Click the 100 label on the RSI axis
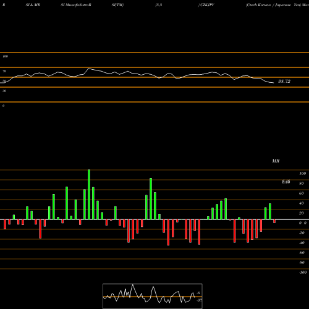The height and width of the screenshot is (309, 309). [5, 56]
